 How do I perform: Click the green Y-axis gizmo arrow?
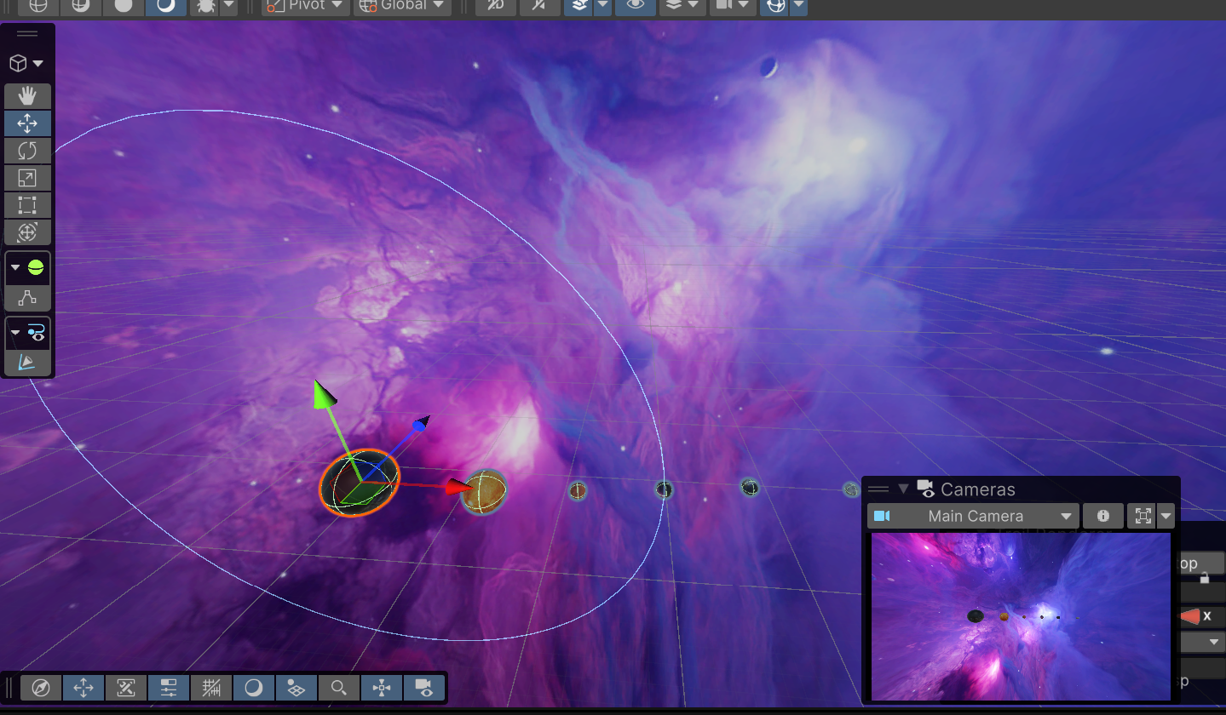324,394
